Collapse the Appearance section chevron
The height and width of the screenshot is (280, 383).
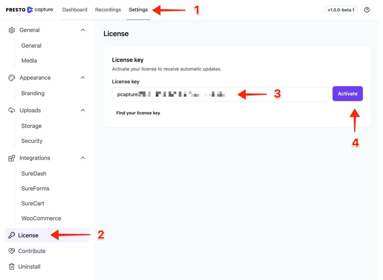tap(83, 78)
